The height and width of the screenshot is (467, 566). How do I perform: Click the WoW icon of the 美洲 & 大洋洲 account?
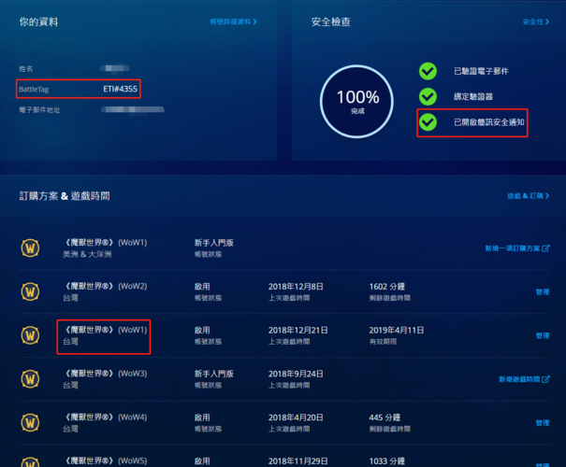[x=30, y=248]
